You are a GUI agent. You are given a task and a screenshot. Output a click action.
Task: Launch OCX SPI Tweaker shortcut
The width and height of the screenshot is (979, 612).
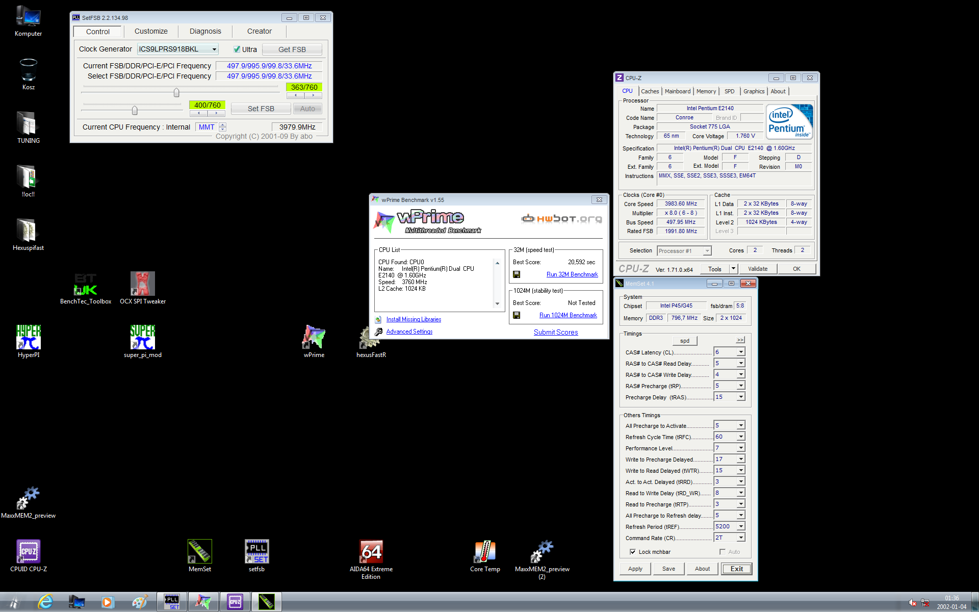143,288
